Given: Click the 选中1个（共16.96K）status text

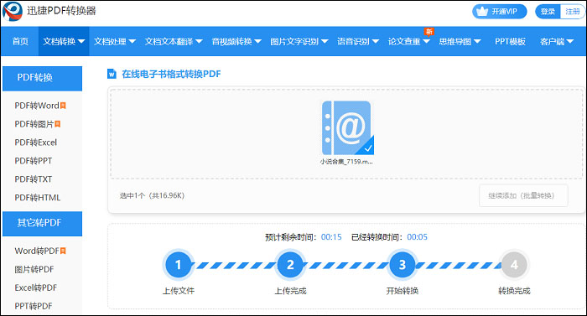Looking at the screenshot, I should click(152, 195).
